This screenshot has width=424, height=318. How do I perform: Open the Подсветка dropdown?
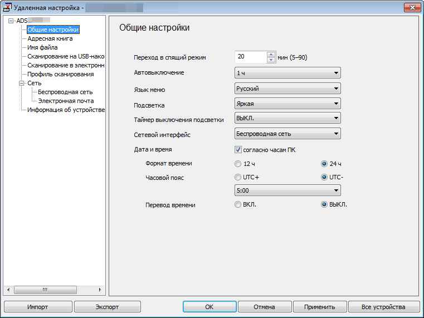tap(287, 104)
